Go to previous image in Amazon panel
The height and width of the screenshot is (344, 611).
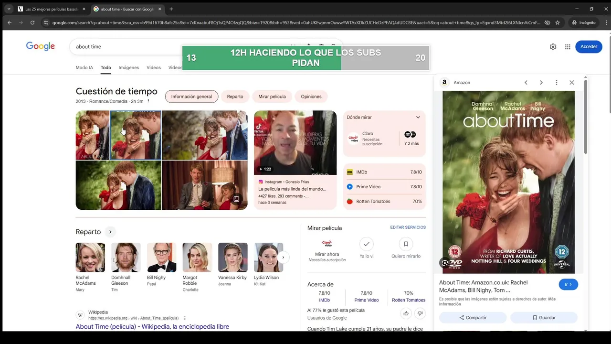(526, 83)
